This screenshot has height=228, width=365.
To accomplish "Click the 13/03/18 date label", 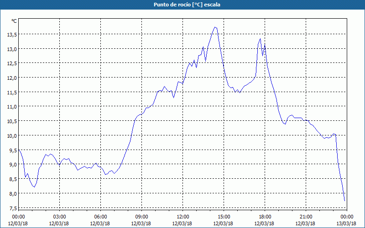I will pos(346,223).
